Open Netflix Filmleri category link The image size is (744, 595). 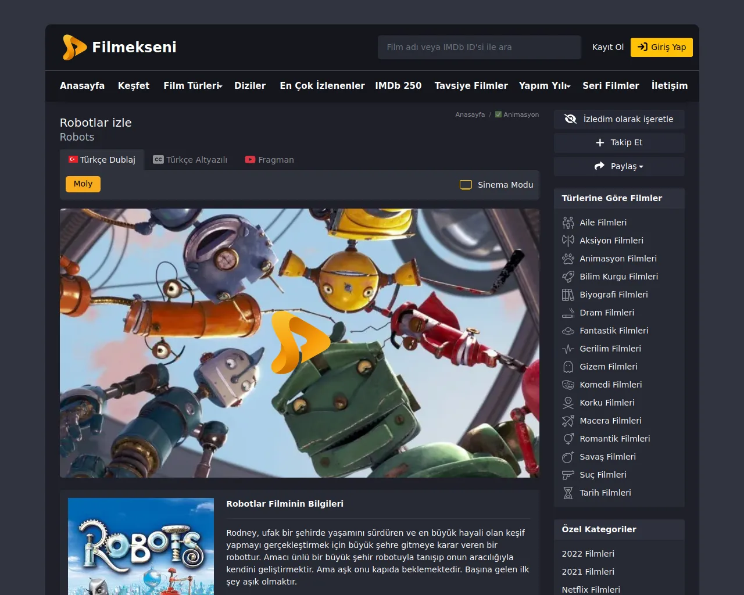[x=591, y=590]
